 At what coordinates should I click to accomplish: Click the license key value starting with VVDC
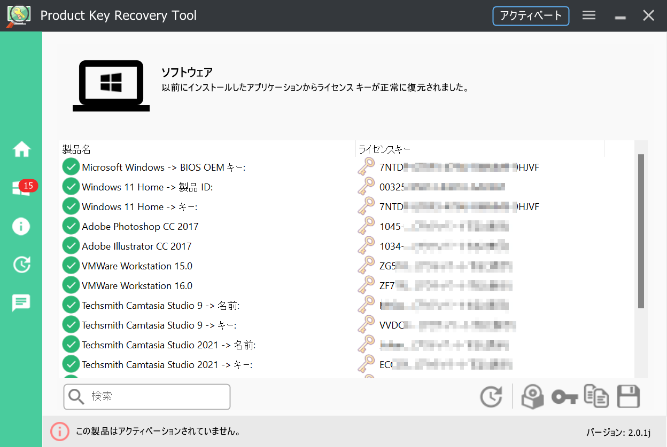click(x=448, y=325)
